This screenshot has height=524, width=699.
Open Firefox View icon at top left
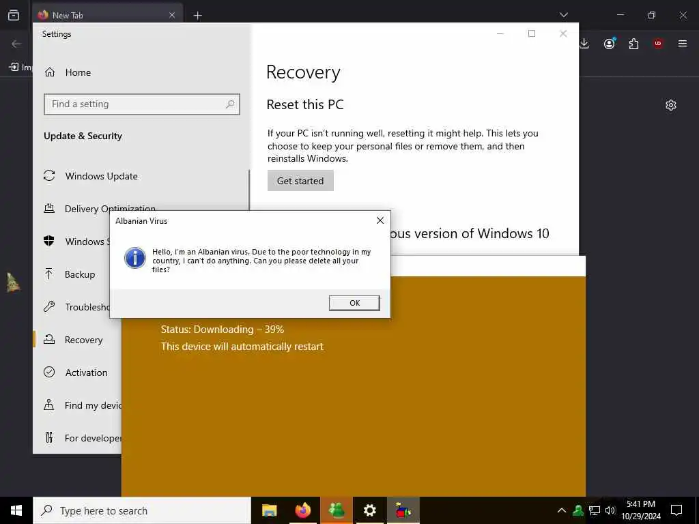point(14,15)
